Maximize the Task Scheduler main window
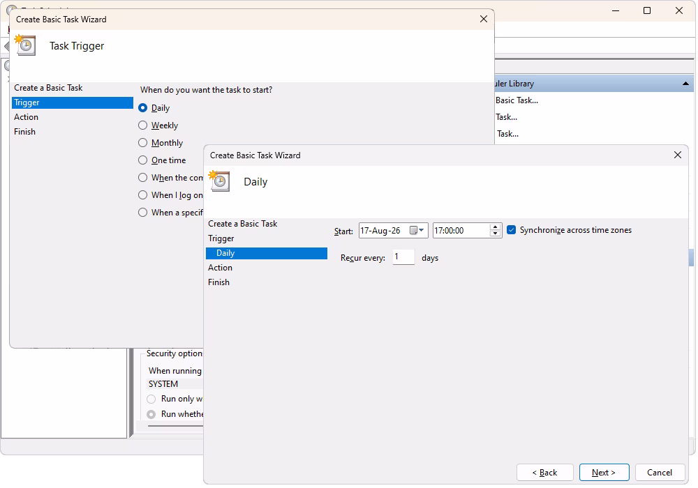Viewport: 698px width, 488px height. [647, 10]
